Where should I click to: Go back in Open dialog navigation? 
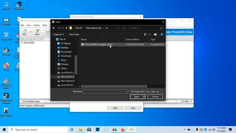(x=54, y=28)
